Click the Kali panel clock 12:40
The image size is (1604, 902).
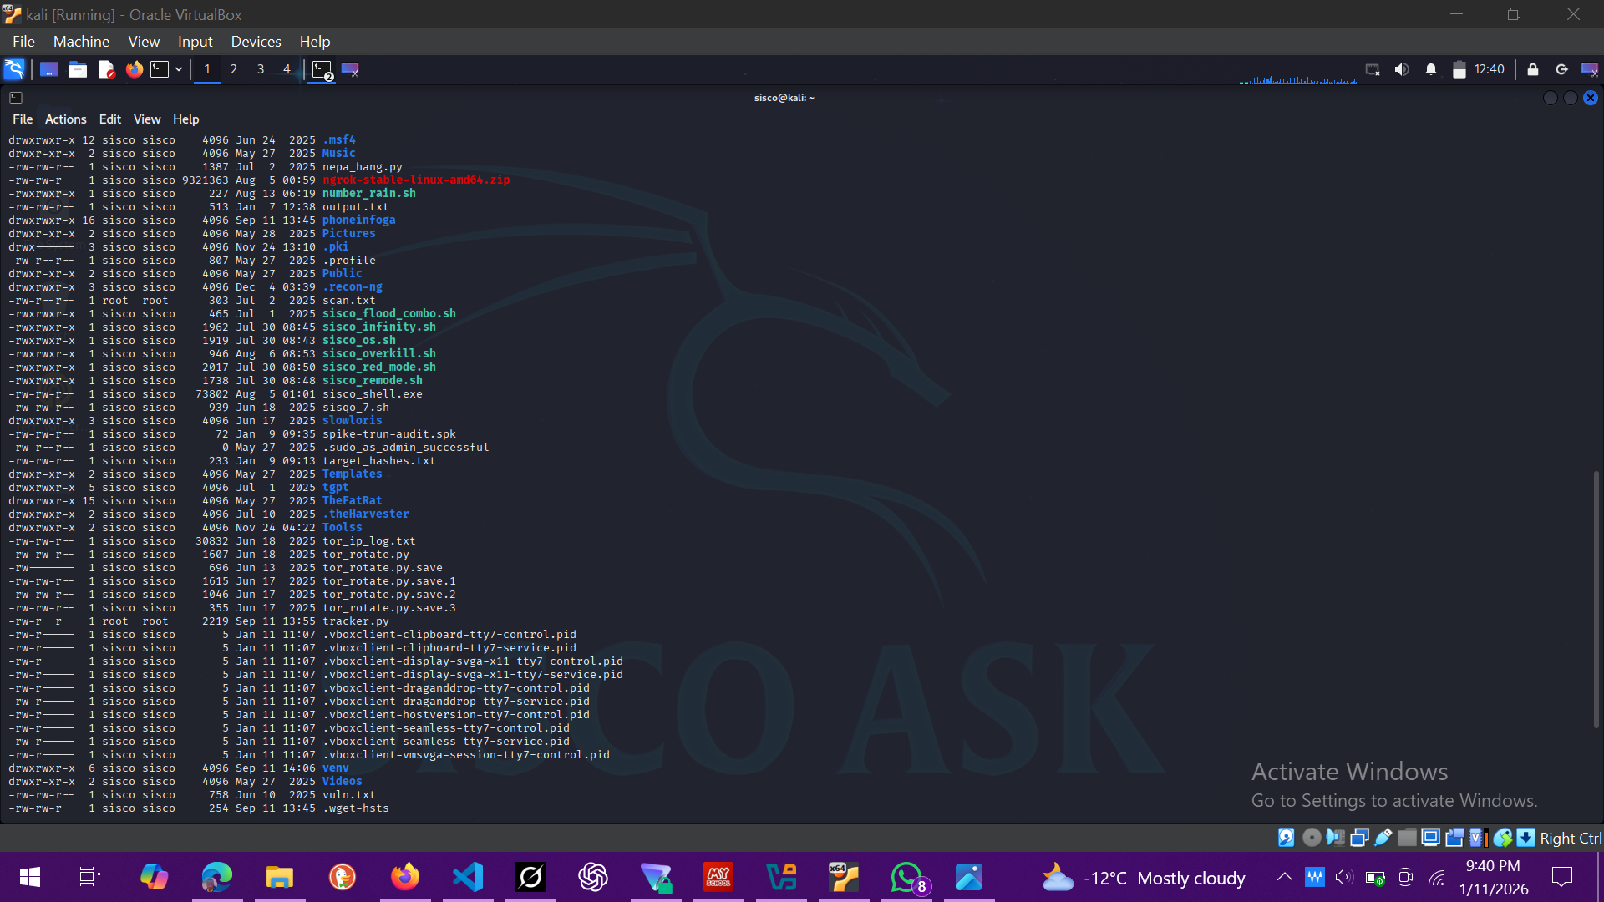pyautogui.click(x=1490, y=69)
